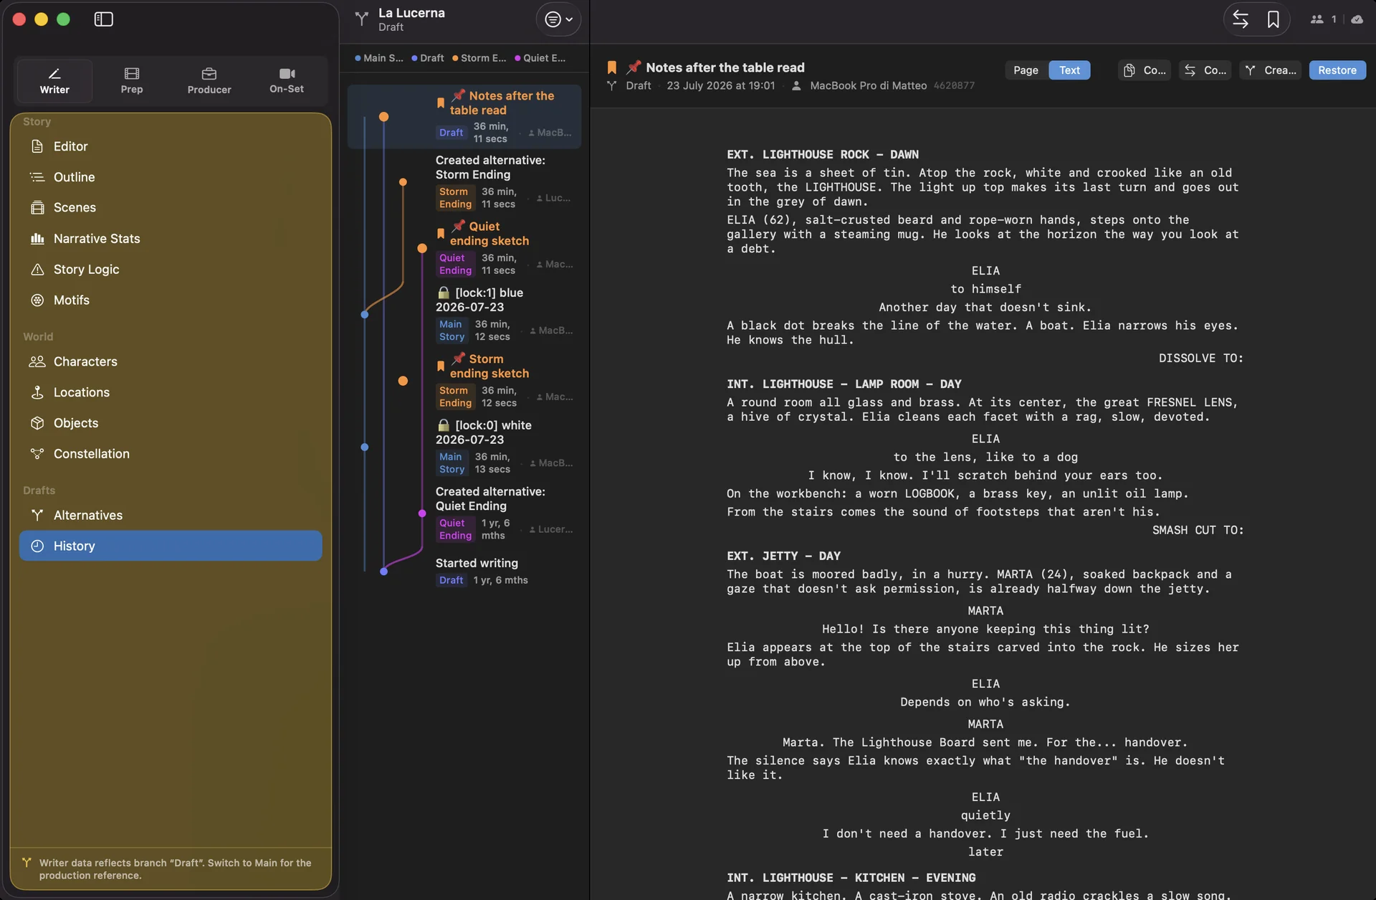The width and height of the screenshot is (1376, 900).
Task: Open the history filter dropdown
Action: (558, 19)
